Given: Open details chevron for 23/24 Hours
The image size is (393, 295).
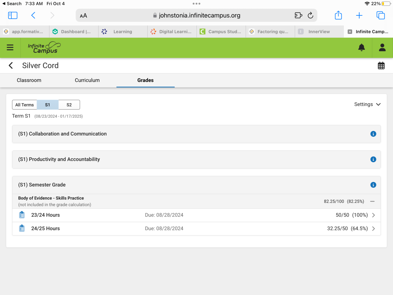Looking at the screenshot, I should pyautogui.click(x=374, y=215).
